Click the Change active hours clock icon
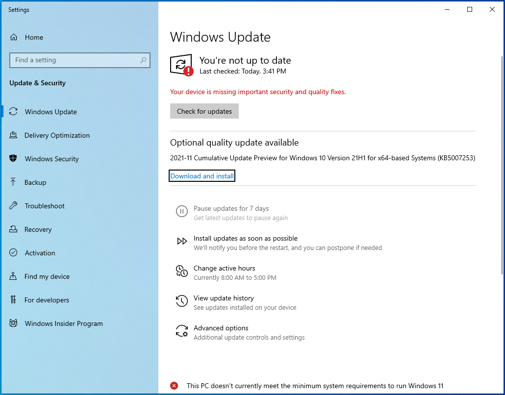Screen dimensions: 505x395 point(182,271)
